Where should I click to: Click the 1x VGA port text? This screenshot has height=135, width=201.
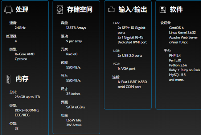[126, 69]
